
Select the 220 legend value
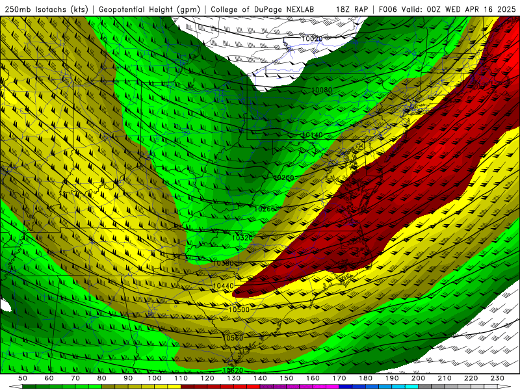pos(471,378)
